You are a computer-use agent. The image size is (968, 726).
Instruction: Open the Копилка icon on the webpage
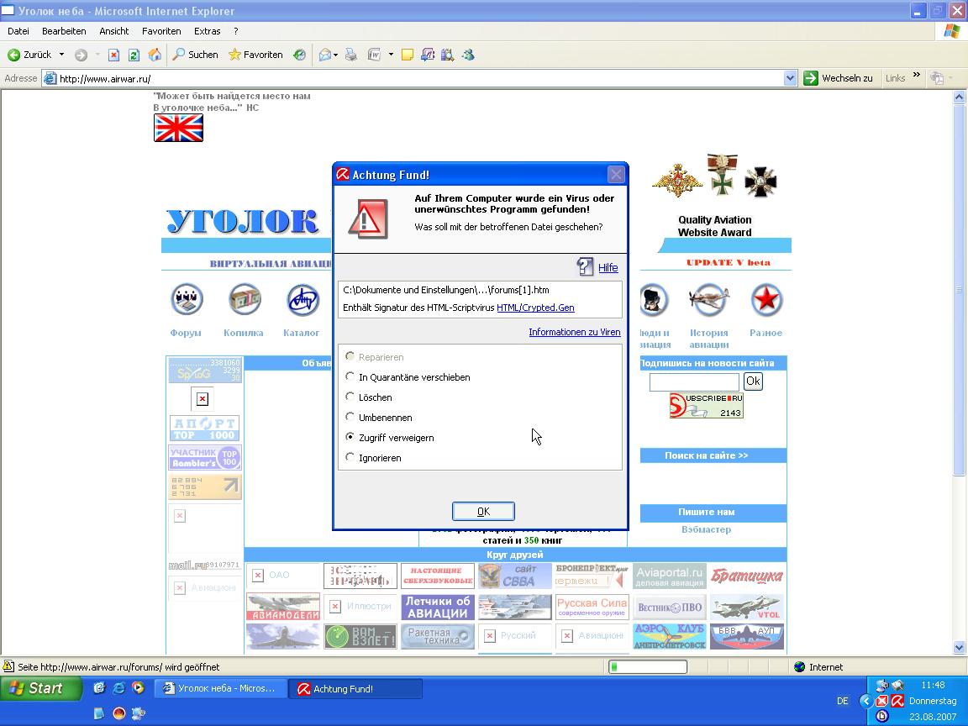(244, 300)
